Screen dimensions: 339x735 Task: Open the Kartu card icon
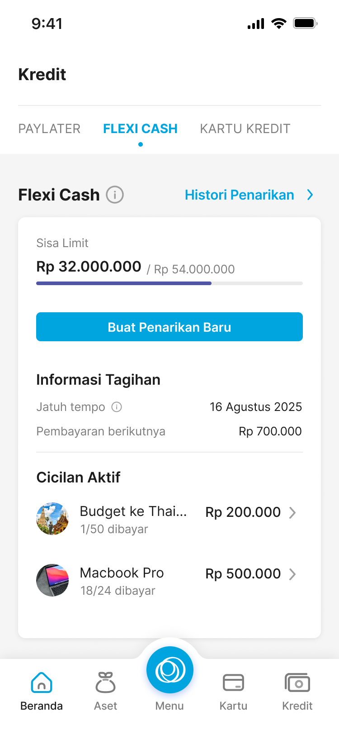233,682
